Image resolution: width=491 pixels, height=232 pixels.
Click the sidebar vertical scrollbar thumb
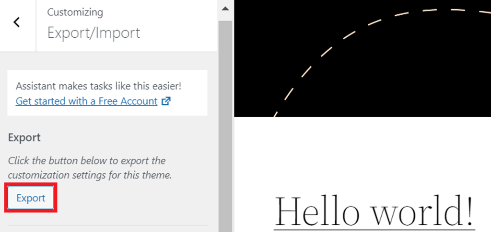tap(225, 124)
